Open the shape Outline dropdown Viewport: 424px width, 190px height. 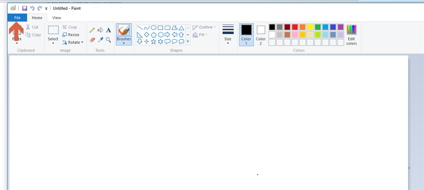pyautogui.click(x=204, y=27)
